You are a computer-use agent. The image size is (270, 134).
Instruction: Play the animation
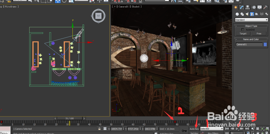pyautogui.click(x=237, y=129)
